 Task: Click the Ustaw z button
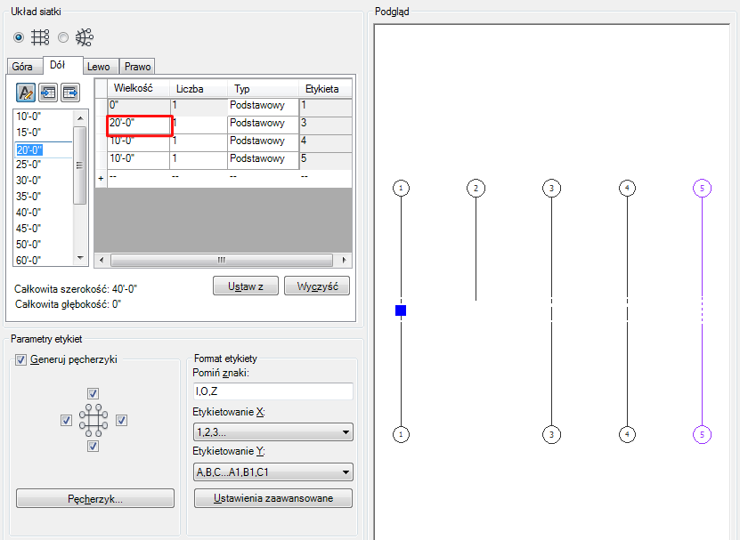point(246,286)
